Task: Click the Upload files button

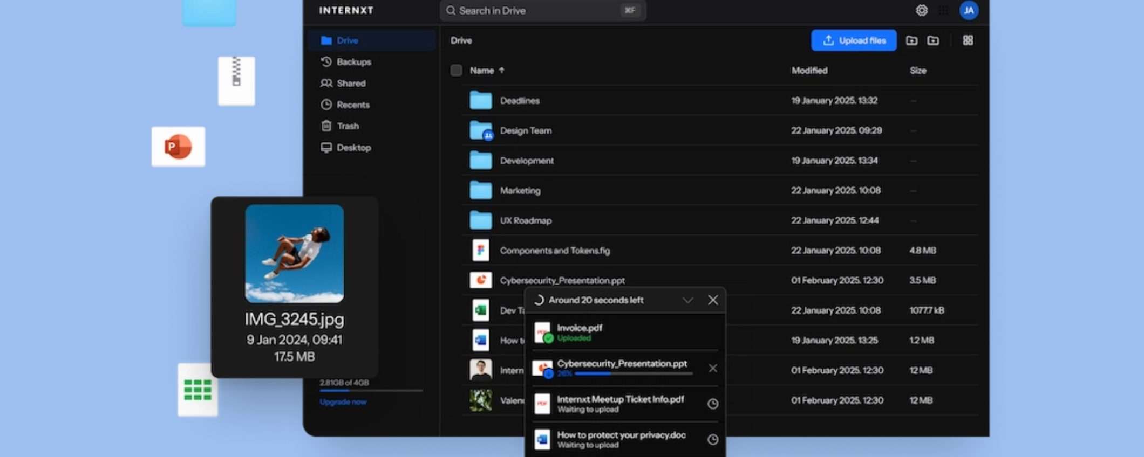Action: click(x=853, y=40)
